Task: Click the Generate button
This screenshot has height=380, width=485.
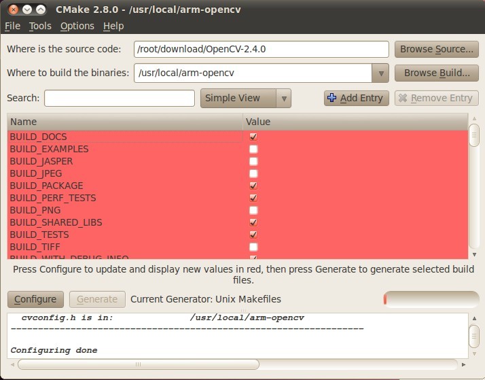Action: 97,299
